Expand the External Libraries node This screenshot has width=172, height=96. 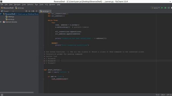click(x=1, y=22)
